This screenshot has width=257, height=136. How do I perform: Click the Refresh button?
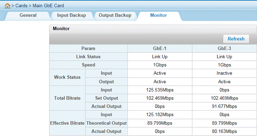(236, 39)
